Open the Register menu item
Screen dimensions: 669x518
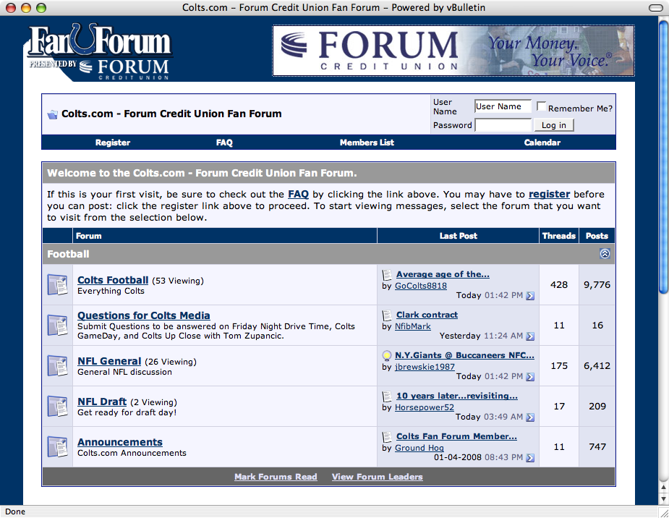113,143
